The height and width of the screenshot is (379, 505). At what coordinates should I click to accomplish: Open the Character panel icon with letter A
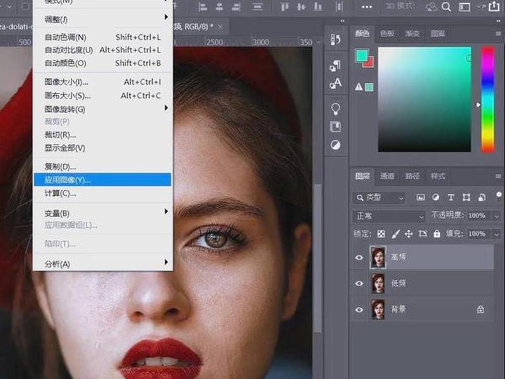click(336, 83)
